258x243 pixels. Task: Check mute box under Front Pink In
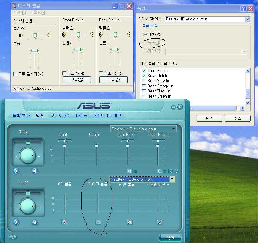[x=64, y=73]
